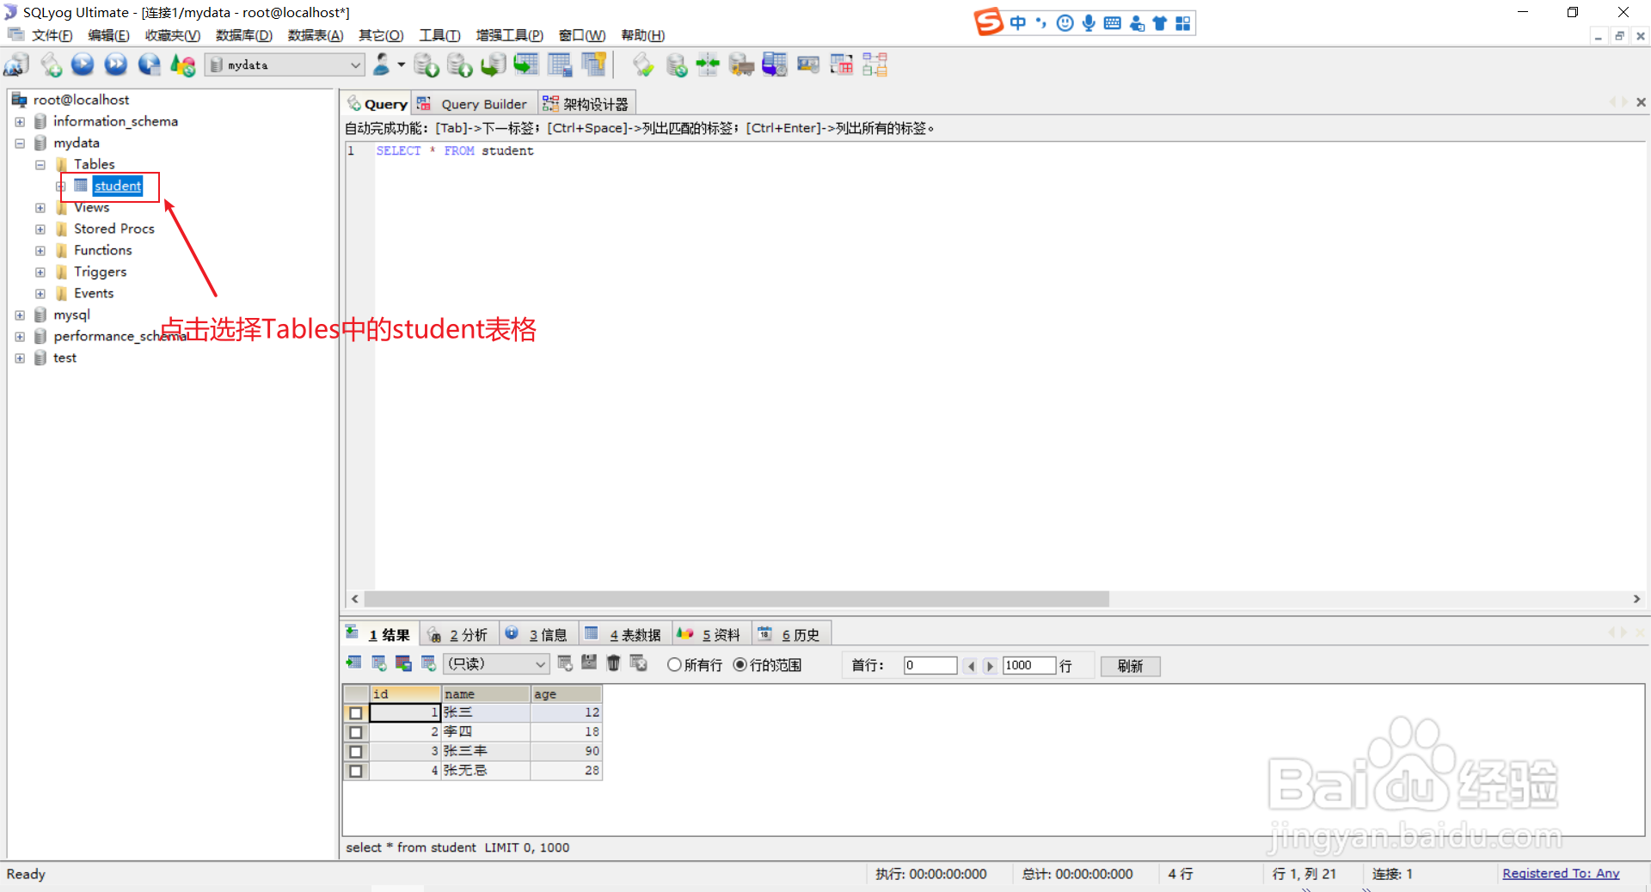This screenshot has width=1651, height=892.
Task: Open the new connection toolbar icon
Action: [16, 65]
